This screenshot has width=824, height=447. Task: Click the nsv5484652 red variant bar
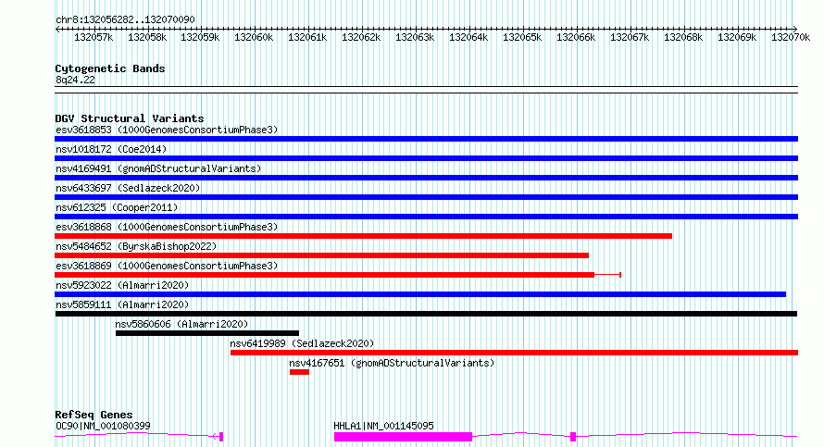[321, 255]
